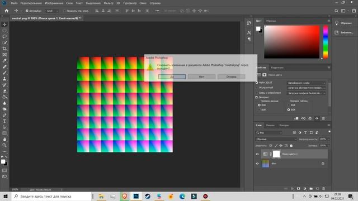Click the reset adjustment icon in Properties panel
Screen dimensions: 358x201
tap(310, 118)
